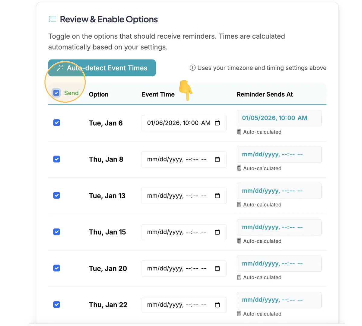Image resolution: width=362 pixels, height=326 pixels.
Task: Toggle the Send select-all checkbox
Action: [56, 93]
